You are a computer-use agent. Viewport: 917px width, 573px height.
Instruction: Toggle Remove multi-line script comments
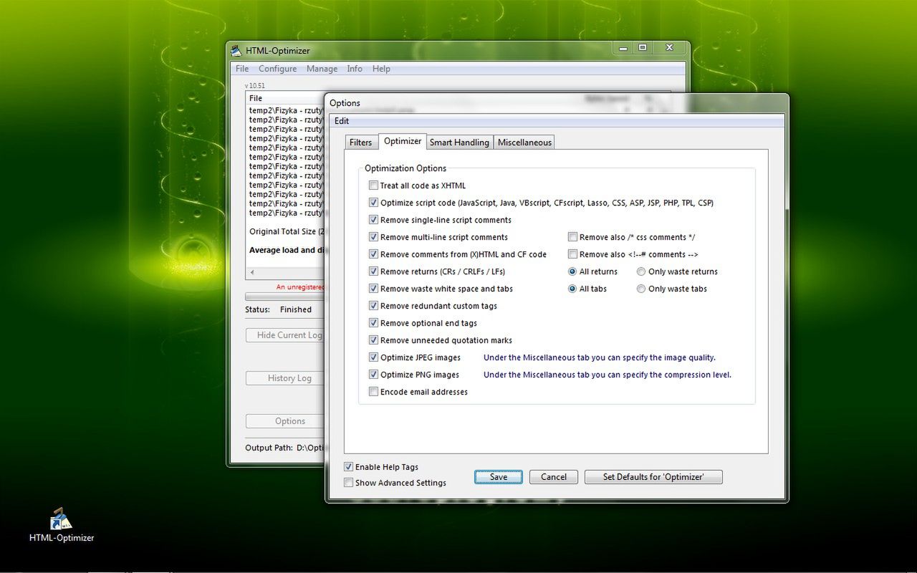[x=373, y=237]
